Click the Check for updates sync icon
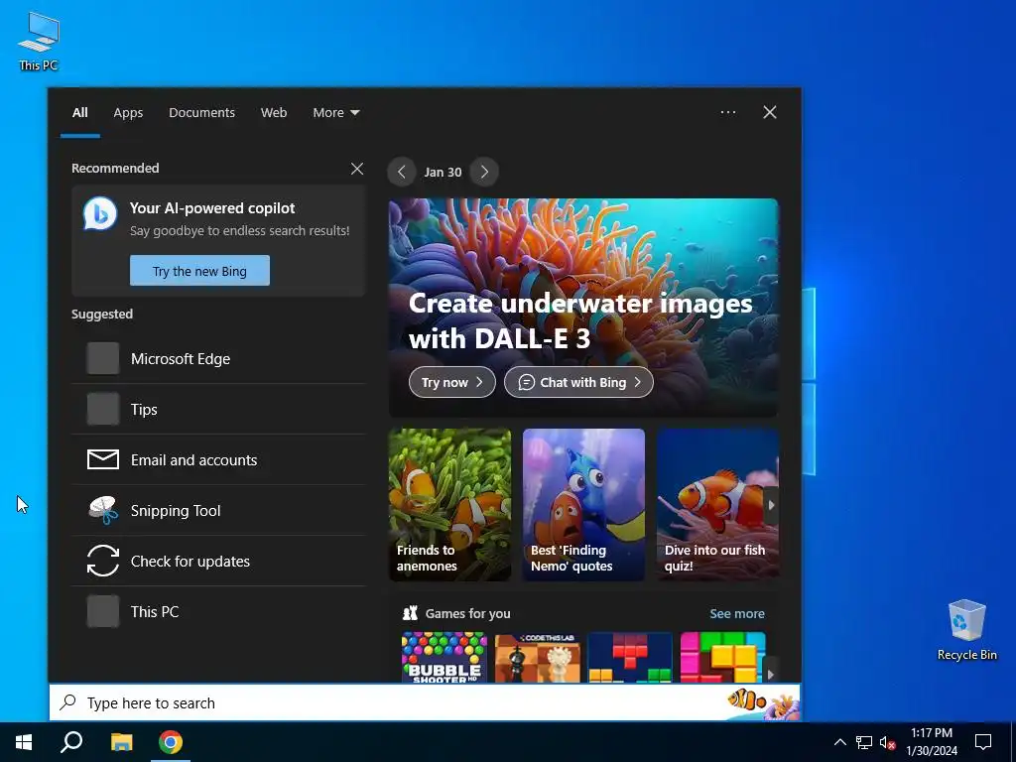Viewport: 1016px width, 762px height. coord(103,562)
